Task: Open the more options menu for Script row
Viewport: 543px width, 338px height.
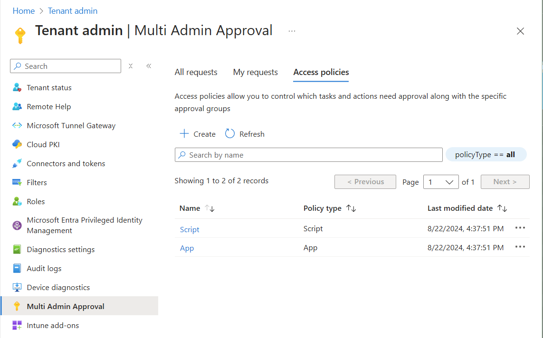Action: [x=520, y=228]
